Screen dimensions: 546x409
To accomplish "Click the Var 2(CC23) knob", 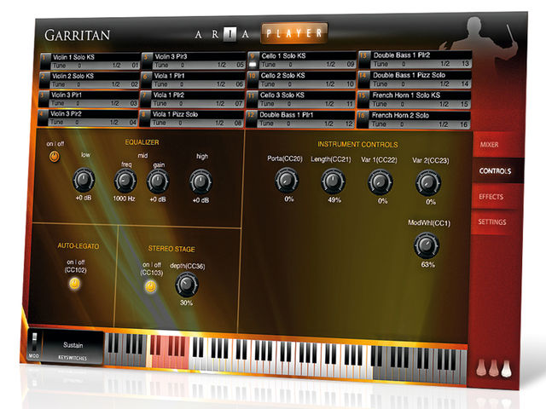I will click(x=428, y=183).
